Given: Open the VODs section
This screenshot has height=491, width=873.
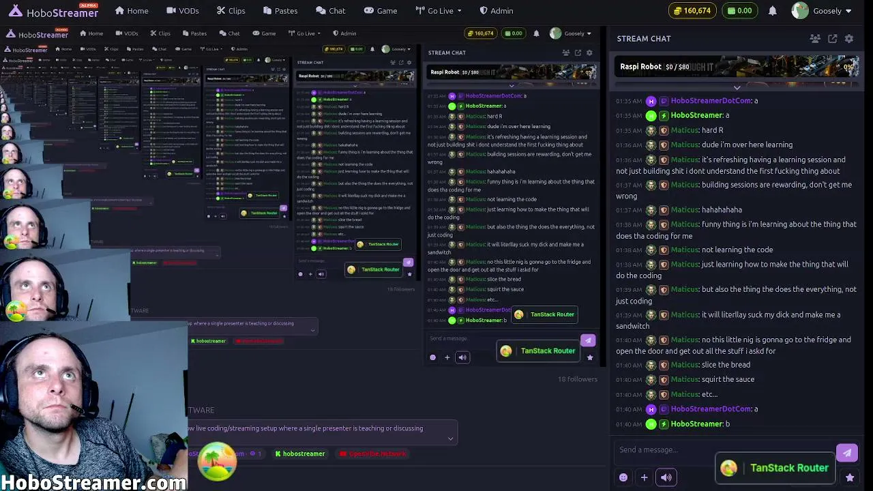Looking at the screenshot, I should pyautogui.click(x=181, y=11).
